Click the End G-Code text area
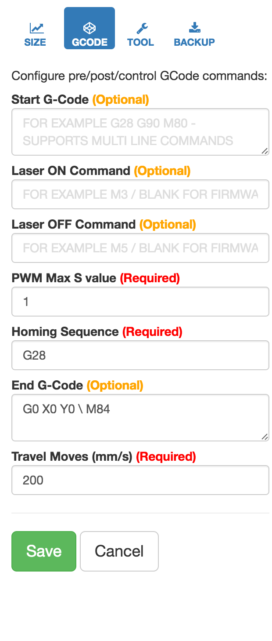 tap(140, 418)
